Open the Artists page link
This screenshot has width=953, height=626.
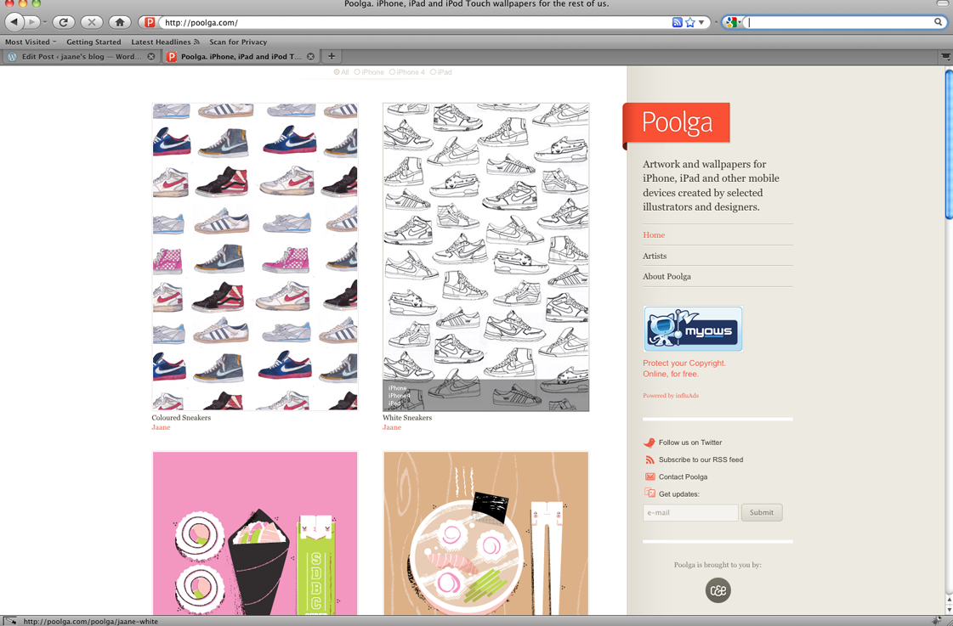tap(655, 256)
